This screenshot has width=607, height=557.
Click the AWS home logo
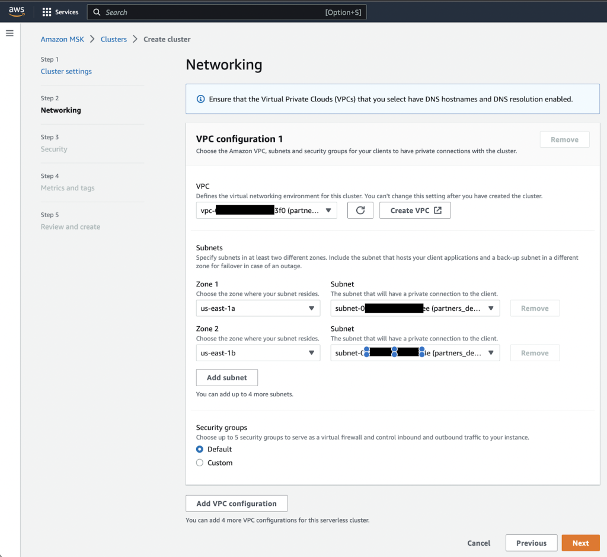point(16,11)
